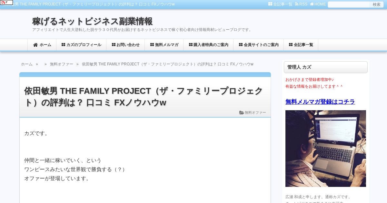
Task: Open 無料メルマガ登録はコチラ link
Action: (x=320, y=101)
